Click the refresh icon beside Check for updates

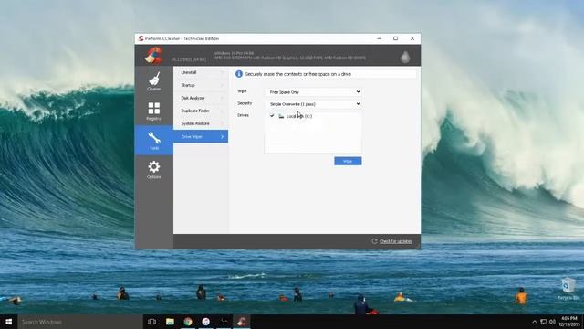click(x=374, y=241)
